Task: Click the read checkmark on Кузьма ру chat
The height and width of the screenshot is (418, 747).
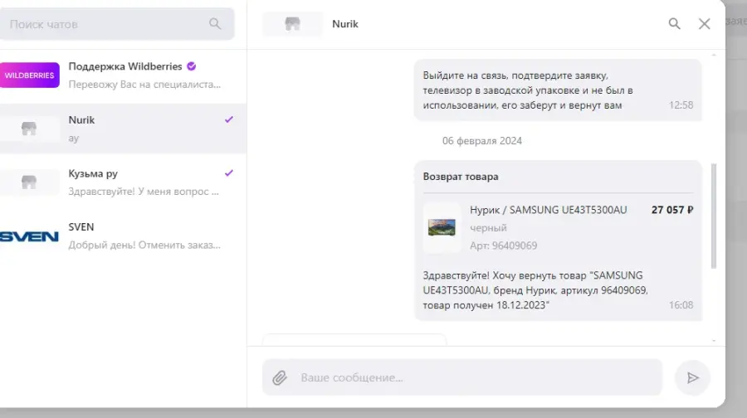Action: coord(229,173)
